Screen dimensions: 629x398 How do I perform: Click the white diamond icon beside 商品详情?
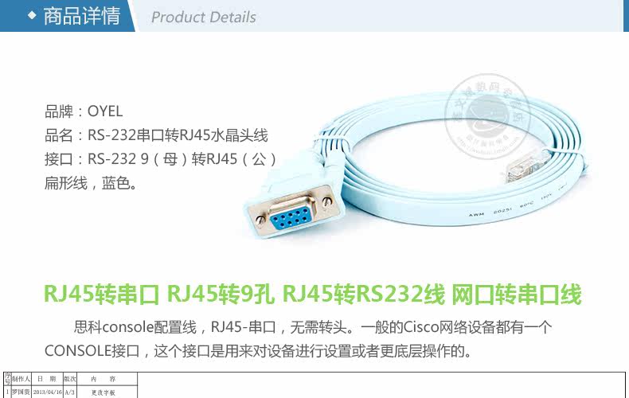coord(32,16)
